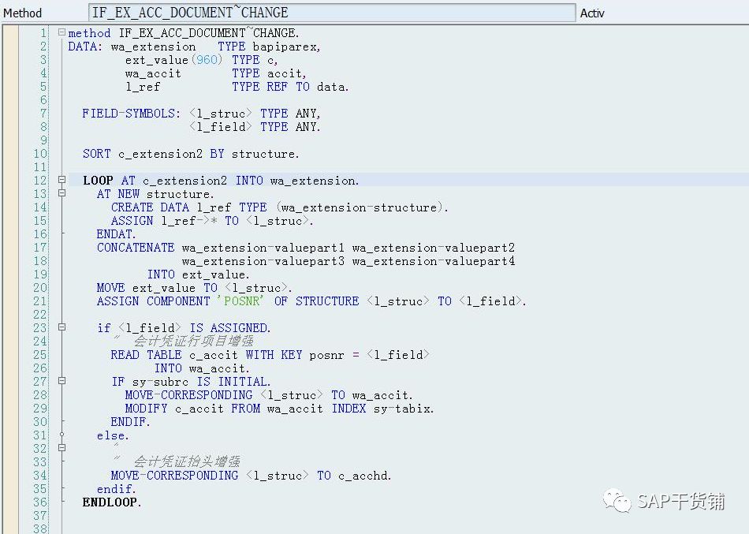Collapse the if <l_field> IS ASSIGNED block
Screen dimensions: 749x534
point(61,327)
